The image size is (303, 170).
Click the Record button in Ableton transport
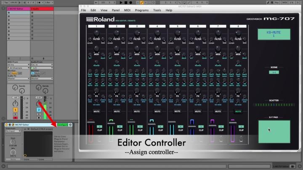tap(130, 3)
